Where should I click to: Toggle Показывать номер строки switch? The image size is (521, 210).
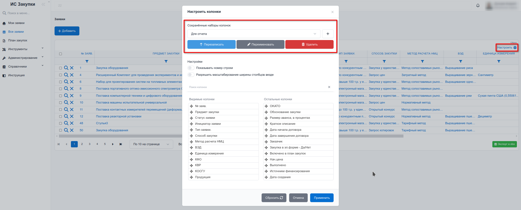[x=191, y=68]
